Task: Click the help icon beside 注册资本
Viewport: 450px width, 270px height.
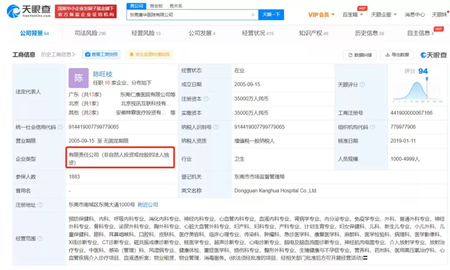Action: pos(206,99)
